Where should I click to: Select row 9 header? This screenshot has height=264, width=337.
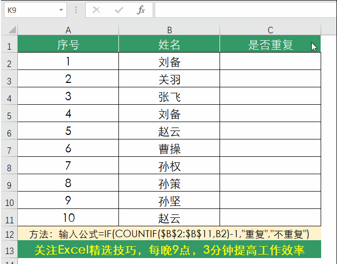pyautogui.click(x=9, y=183)
